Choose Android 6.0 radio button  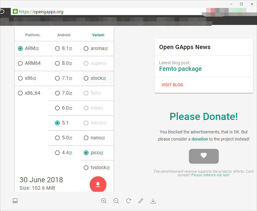coord(58,108)
